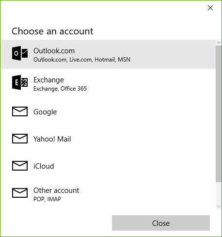Choose the Exchange account title
Screen dimensions: 222x237
click(48, 80)
